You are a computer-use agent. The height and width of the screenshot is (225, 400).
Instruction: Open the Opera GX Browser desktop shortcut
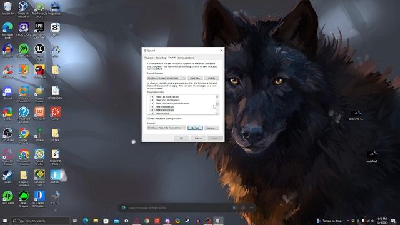pyautogui.click(x=7, y=157)
